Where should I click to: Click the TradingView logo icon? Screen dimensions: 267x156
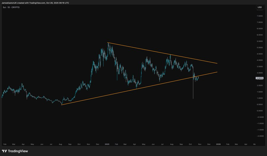5,151
